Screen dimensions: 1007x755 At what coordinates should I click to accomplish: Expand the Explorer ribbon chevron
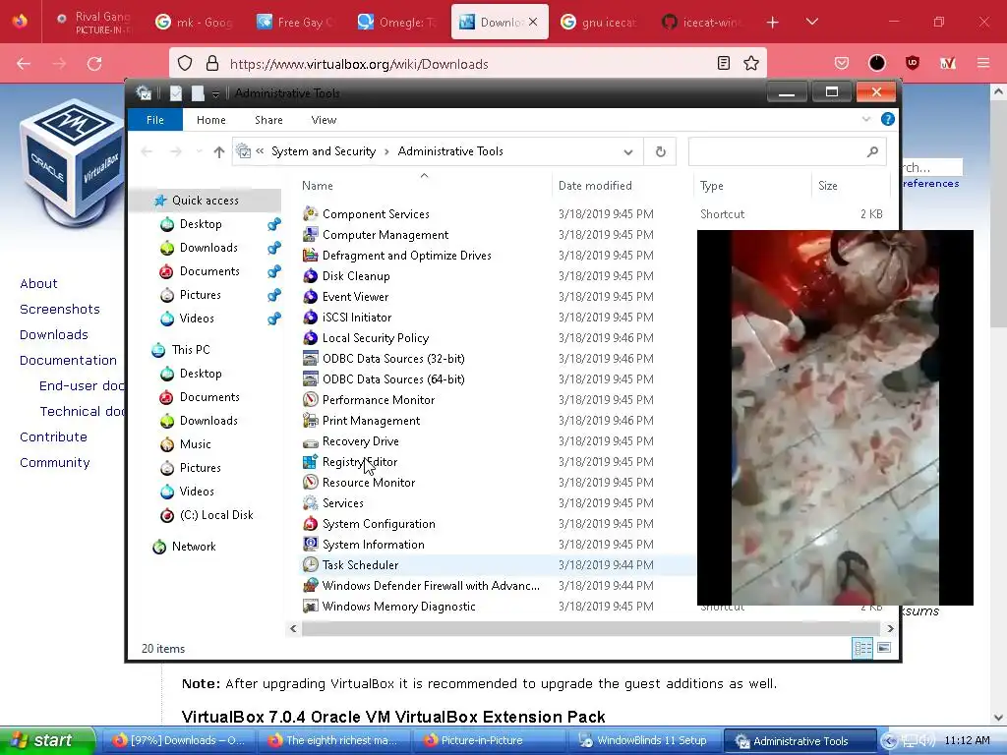865,119
